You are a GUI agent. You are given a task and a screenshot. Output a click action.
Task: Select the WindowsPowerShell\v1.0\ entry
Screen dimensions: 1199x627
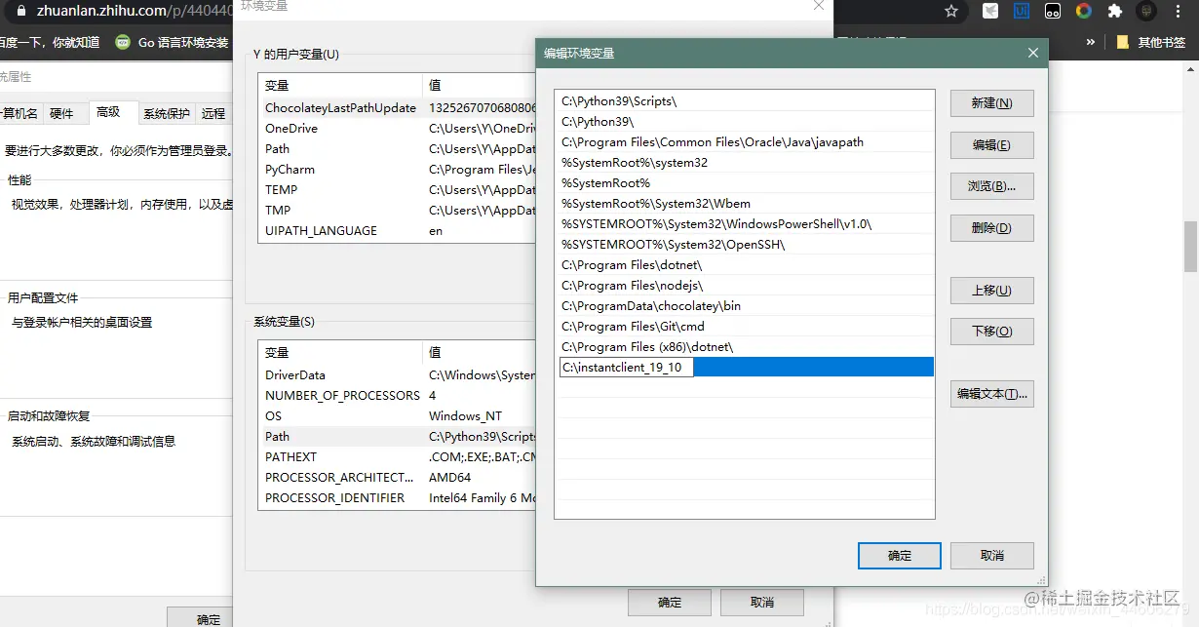(x=745, y=224)
